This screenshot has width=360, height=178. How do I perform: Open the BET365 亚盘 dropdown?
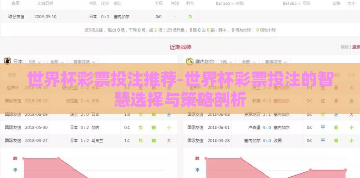[x=296, y=3]
